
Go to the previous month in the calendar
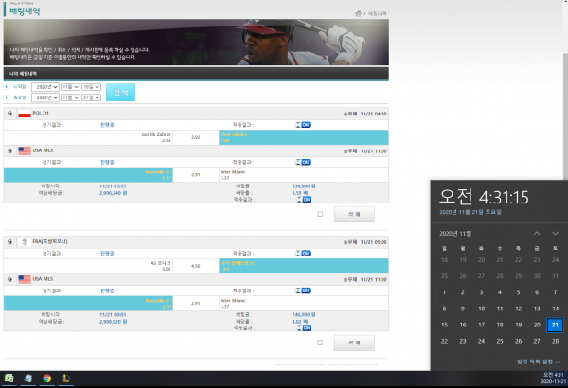click(x=537, y=234)
